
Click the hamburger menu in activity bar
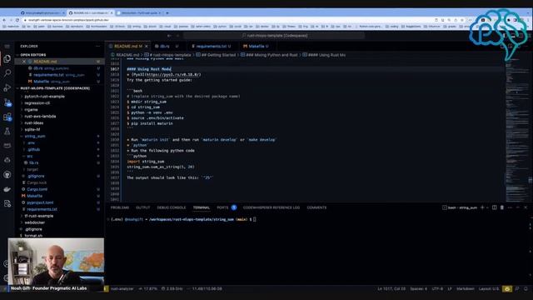point(7,47)
